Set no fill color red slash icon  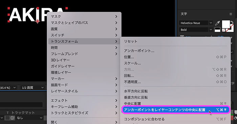click(x=223, y=30)
